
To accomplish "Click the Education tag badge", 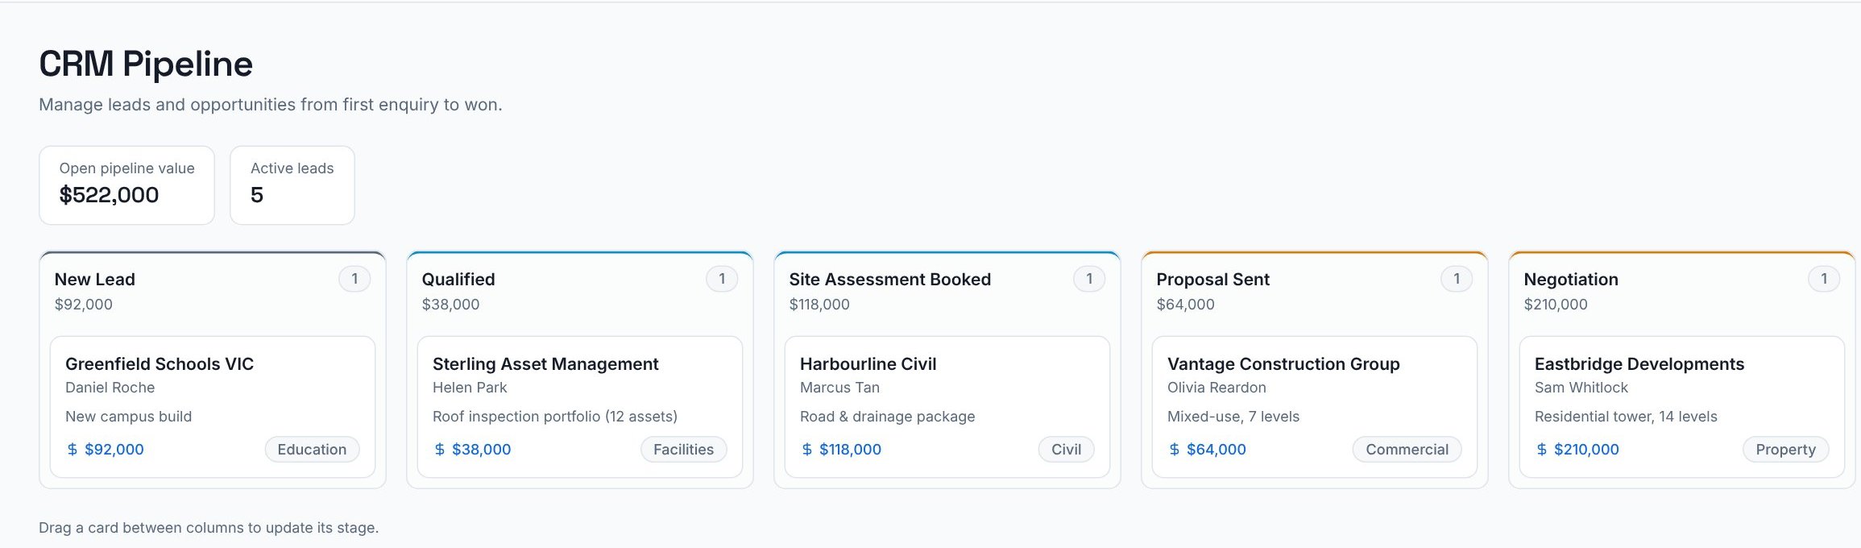I will (x=312, y=450).
